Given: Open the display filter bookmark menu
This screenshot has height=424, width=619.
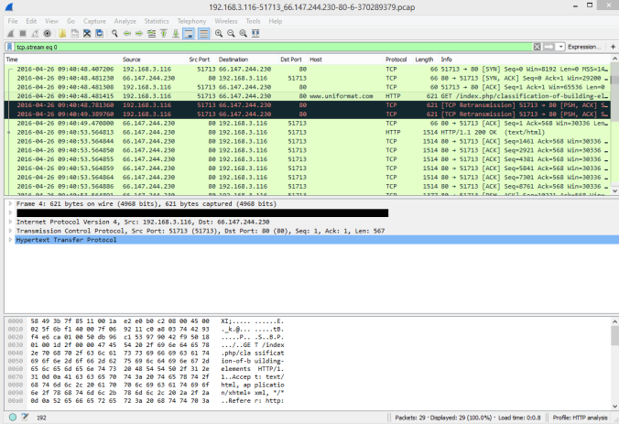Looking at the screenshot, I should point(10,47).
